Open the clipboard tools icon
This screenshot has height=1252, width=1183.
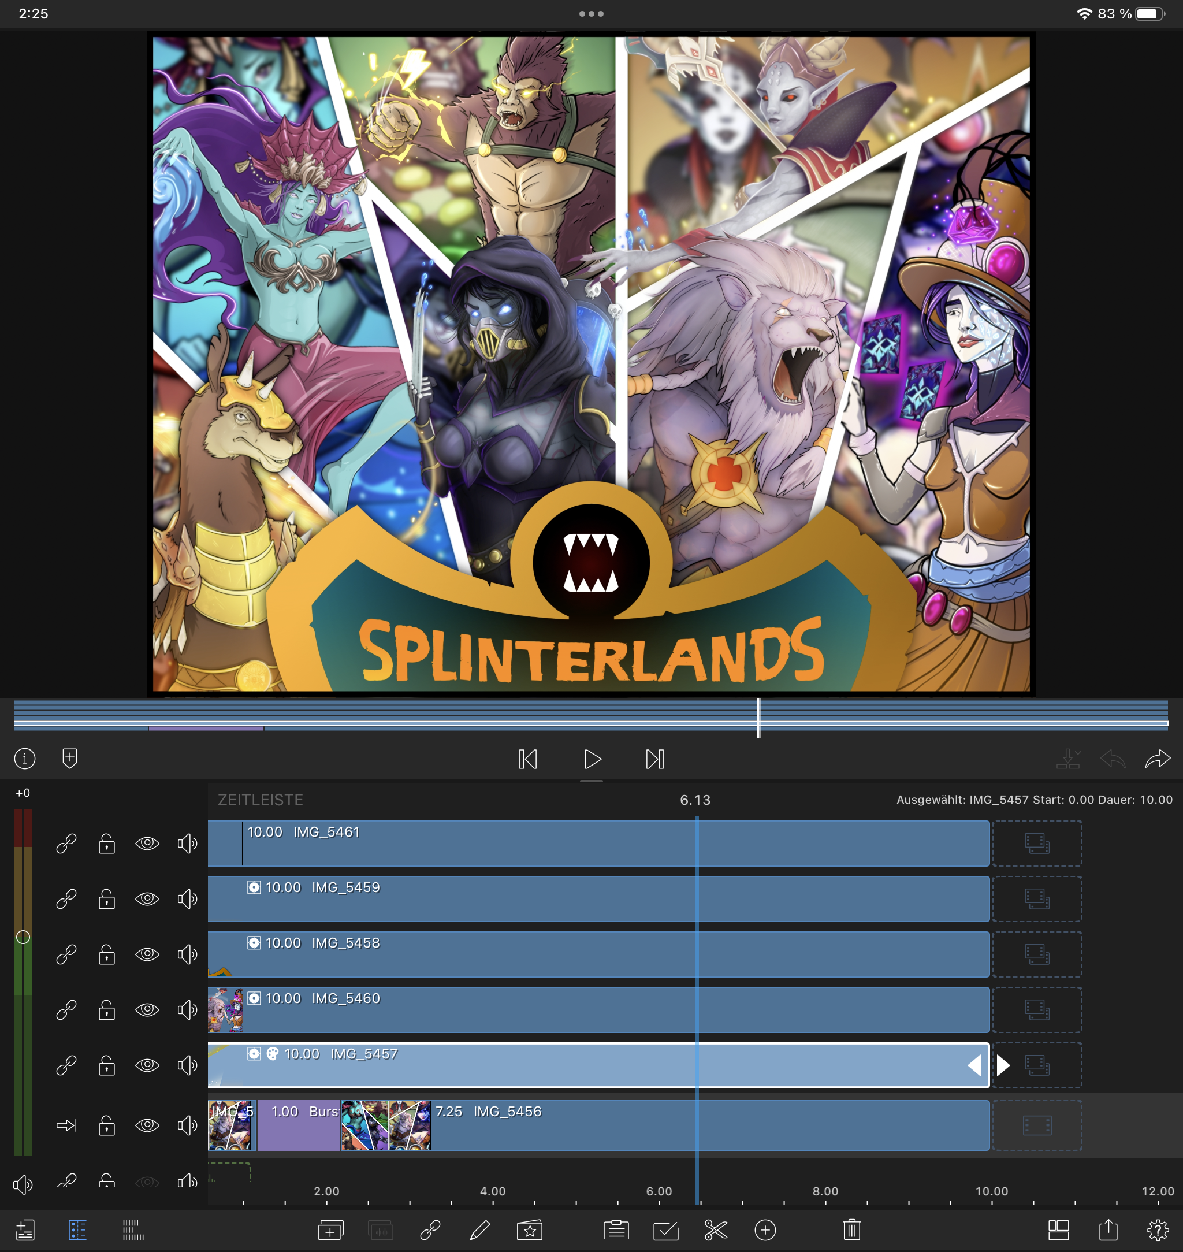pyautogui.click(x=616, y=1229)
